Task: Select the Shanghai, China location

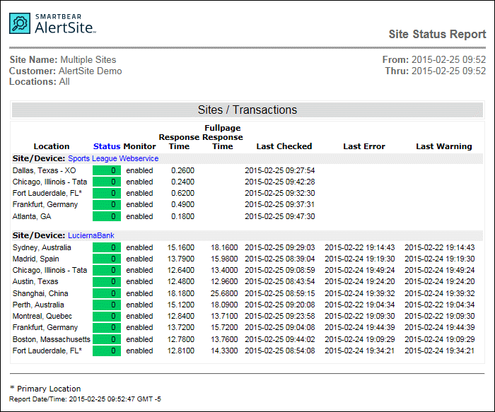Action: coord(40,293)
